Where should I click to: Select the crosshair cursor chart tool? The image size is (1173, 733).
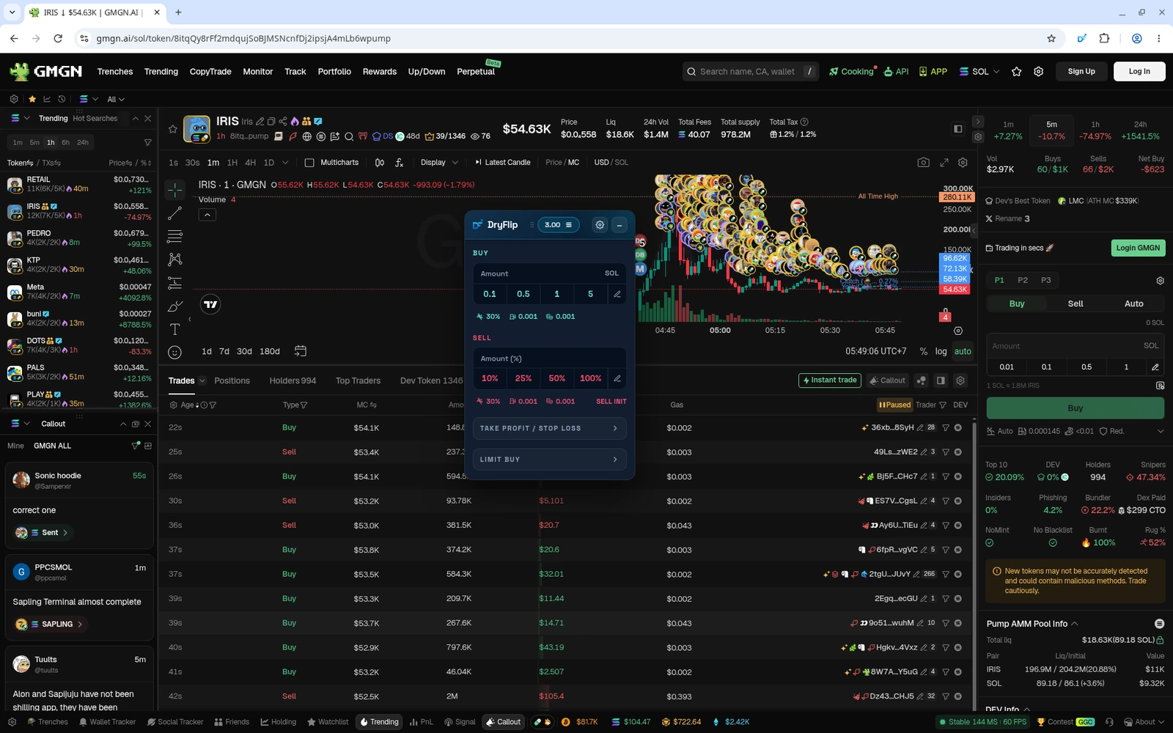click(x=174, y=190)
